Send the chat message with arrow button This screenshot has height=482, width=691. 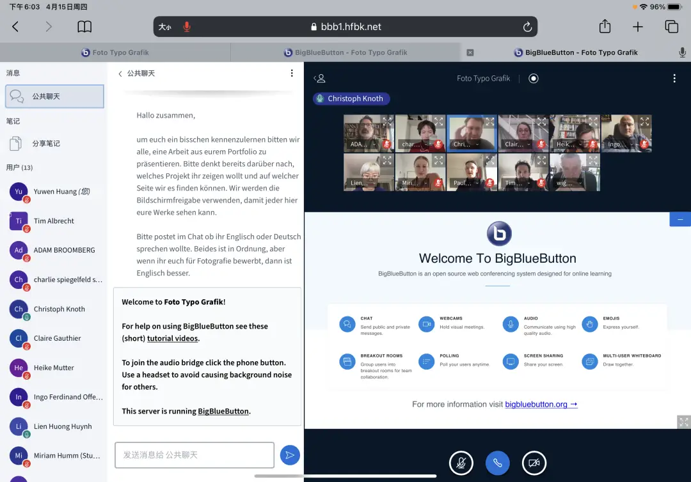point(290,455)
